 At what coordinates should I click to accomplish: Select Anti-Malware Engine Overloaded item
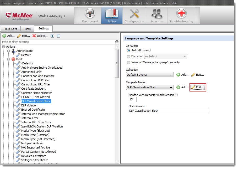pyautogui.click(x=42, y=68)
